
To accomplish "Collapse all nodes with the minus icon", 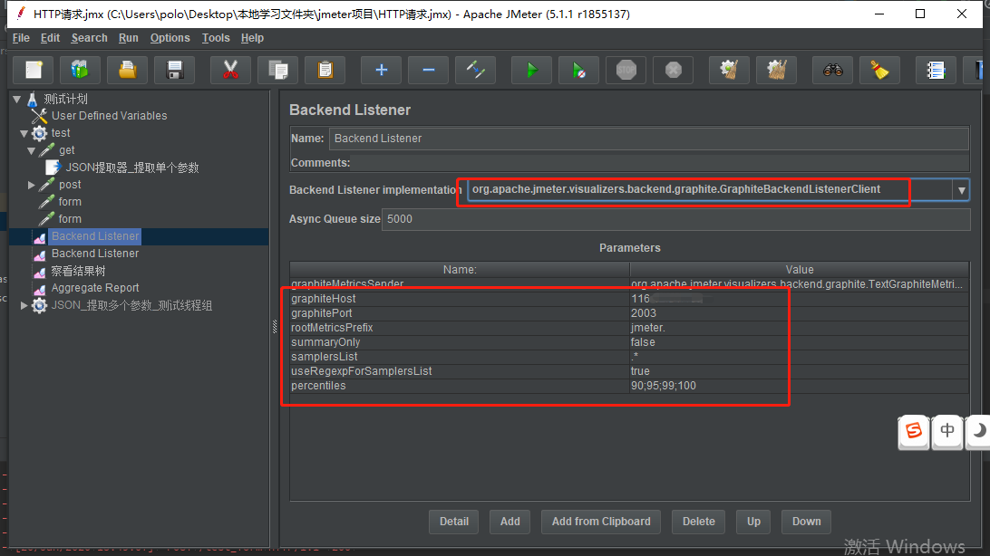I will (428, 70).
